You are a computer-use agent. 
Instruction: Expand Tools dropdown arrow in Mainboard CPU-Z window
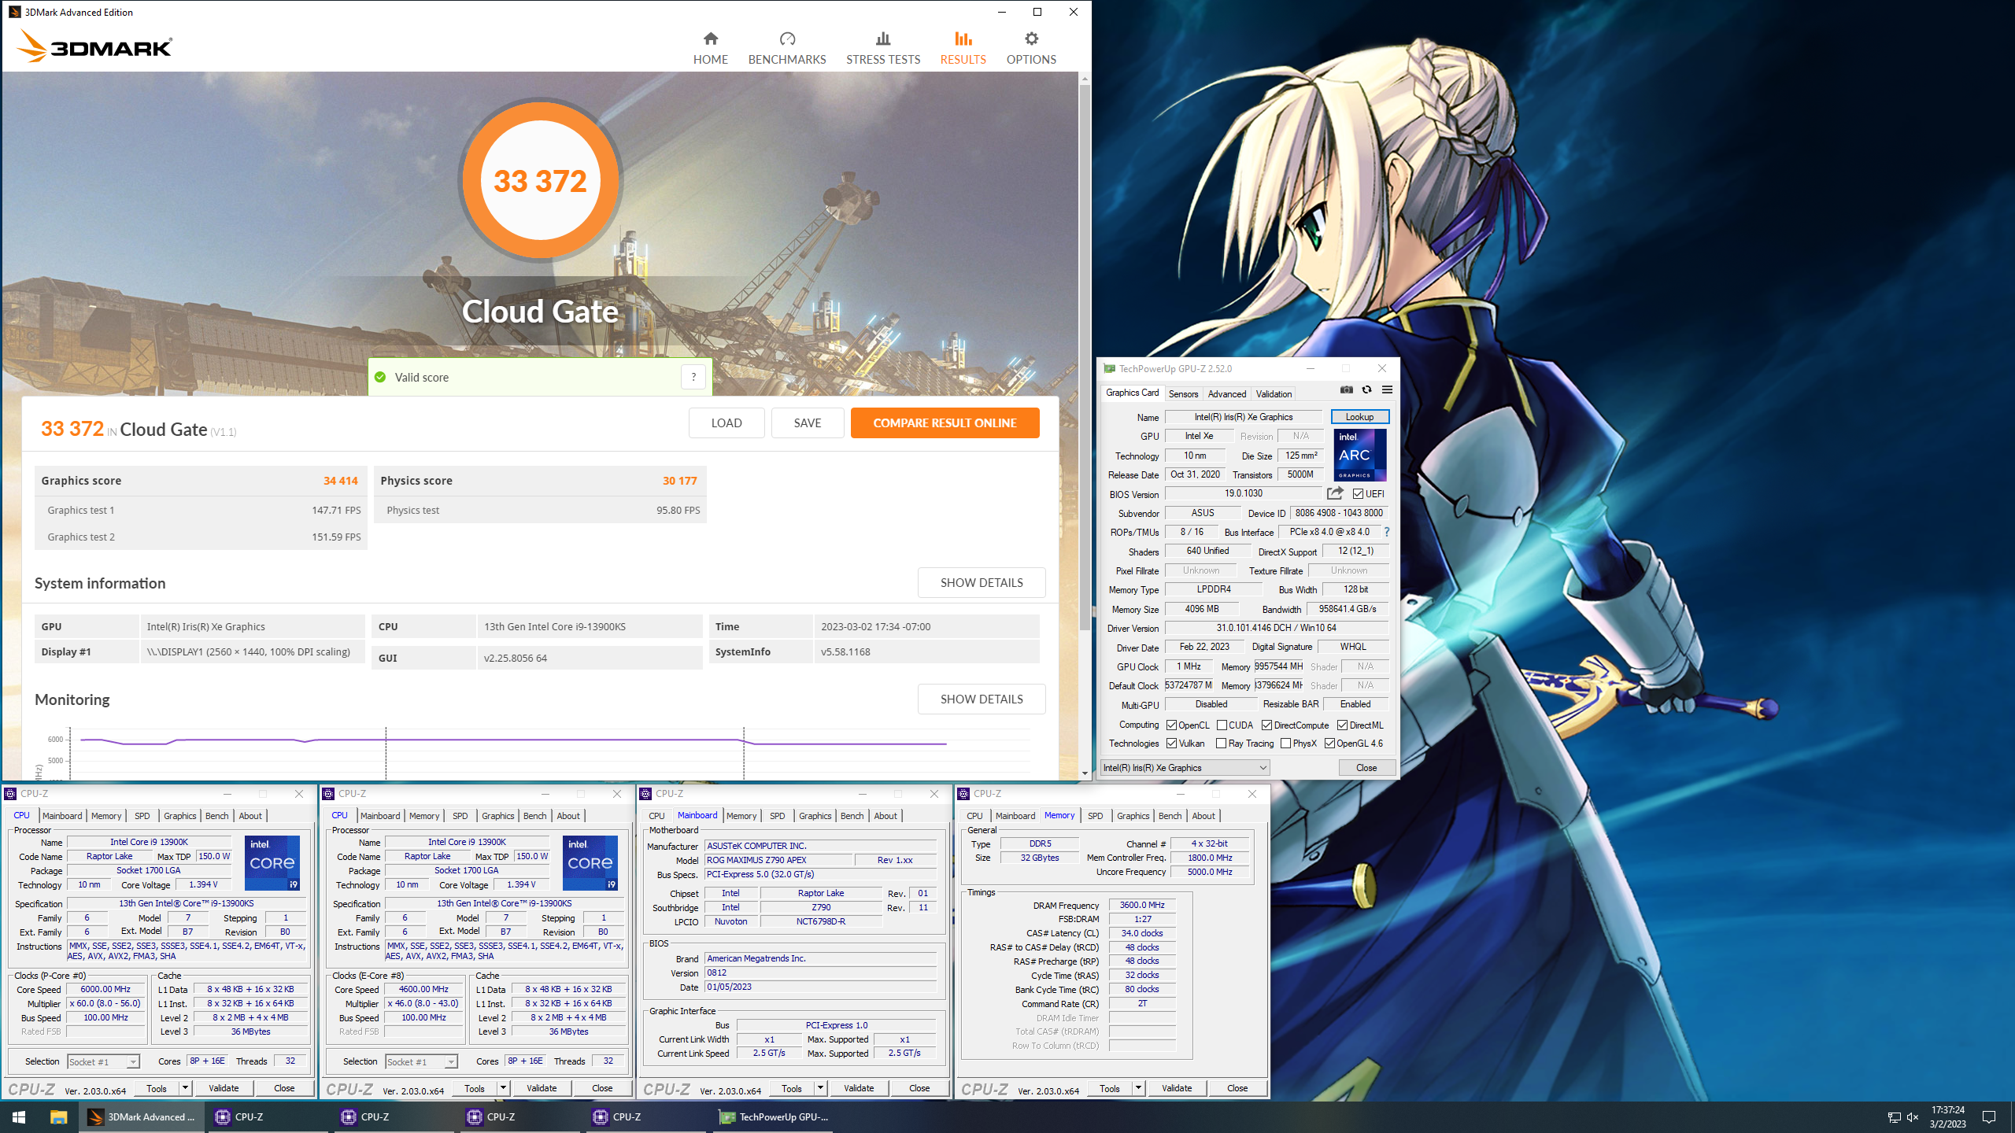click(x=820, y=1088)
